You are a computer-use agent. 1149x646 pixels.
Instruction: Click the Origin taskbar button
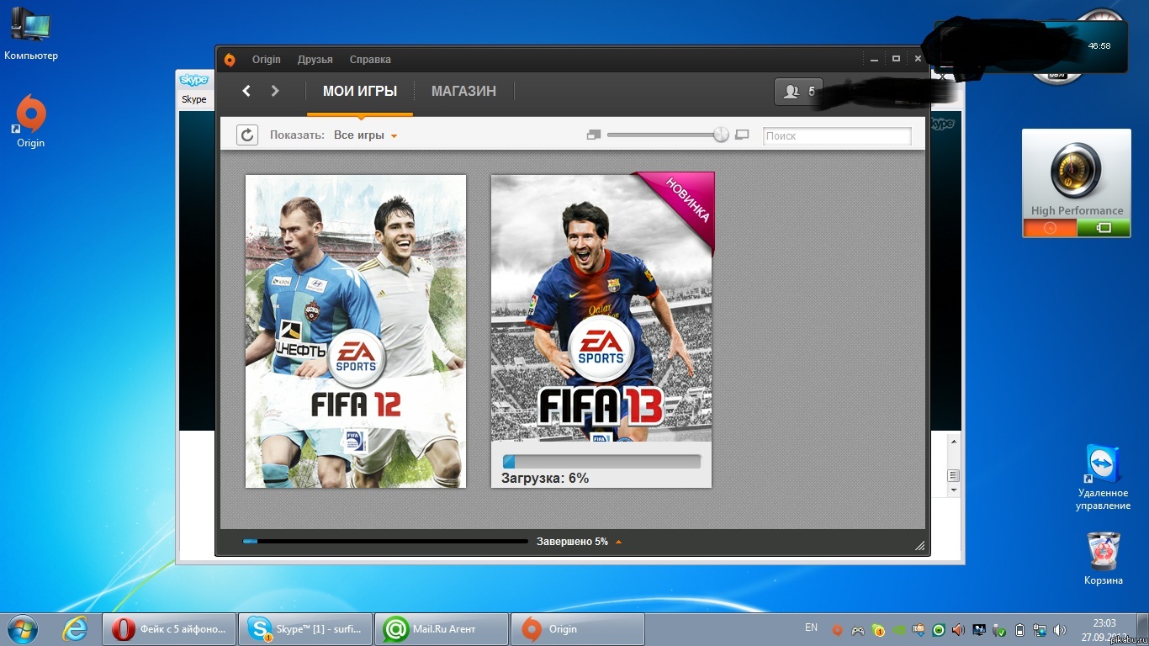(x=578, y=629)
